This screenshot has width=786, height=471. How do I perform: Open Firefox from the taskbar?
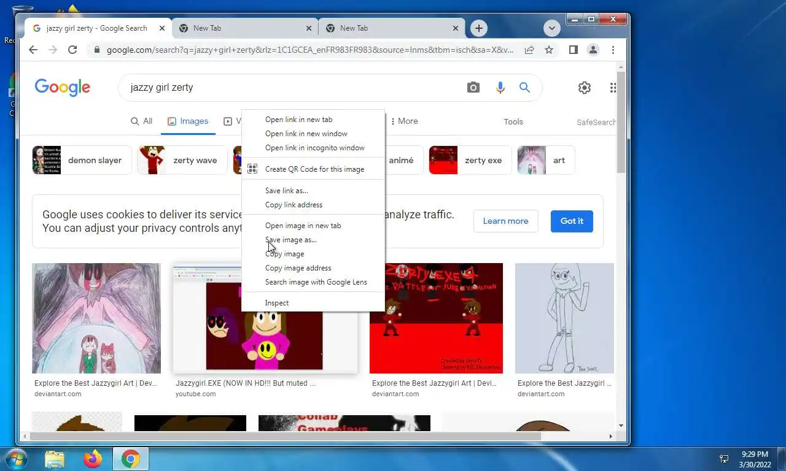(93, 459)
